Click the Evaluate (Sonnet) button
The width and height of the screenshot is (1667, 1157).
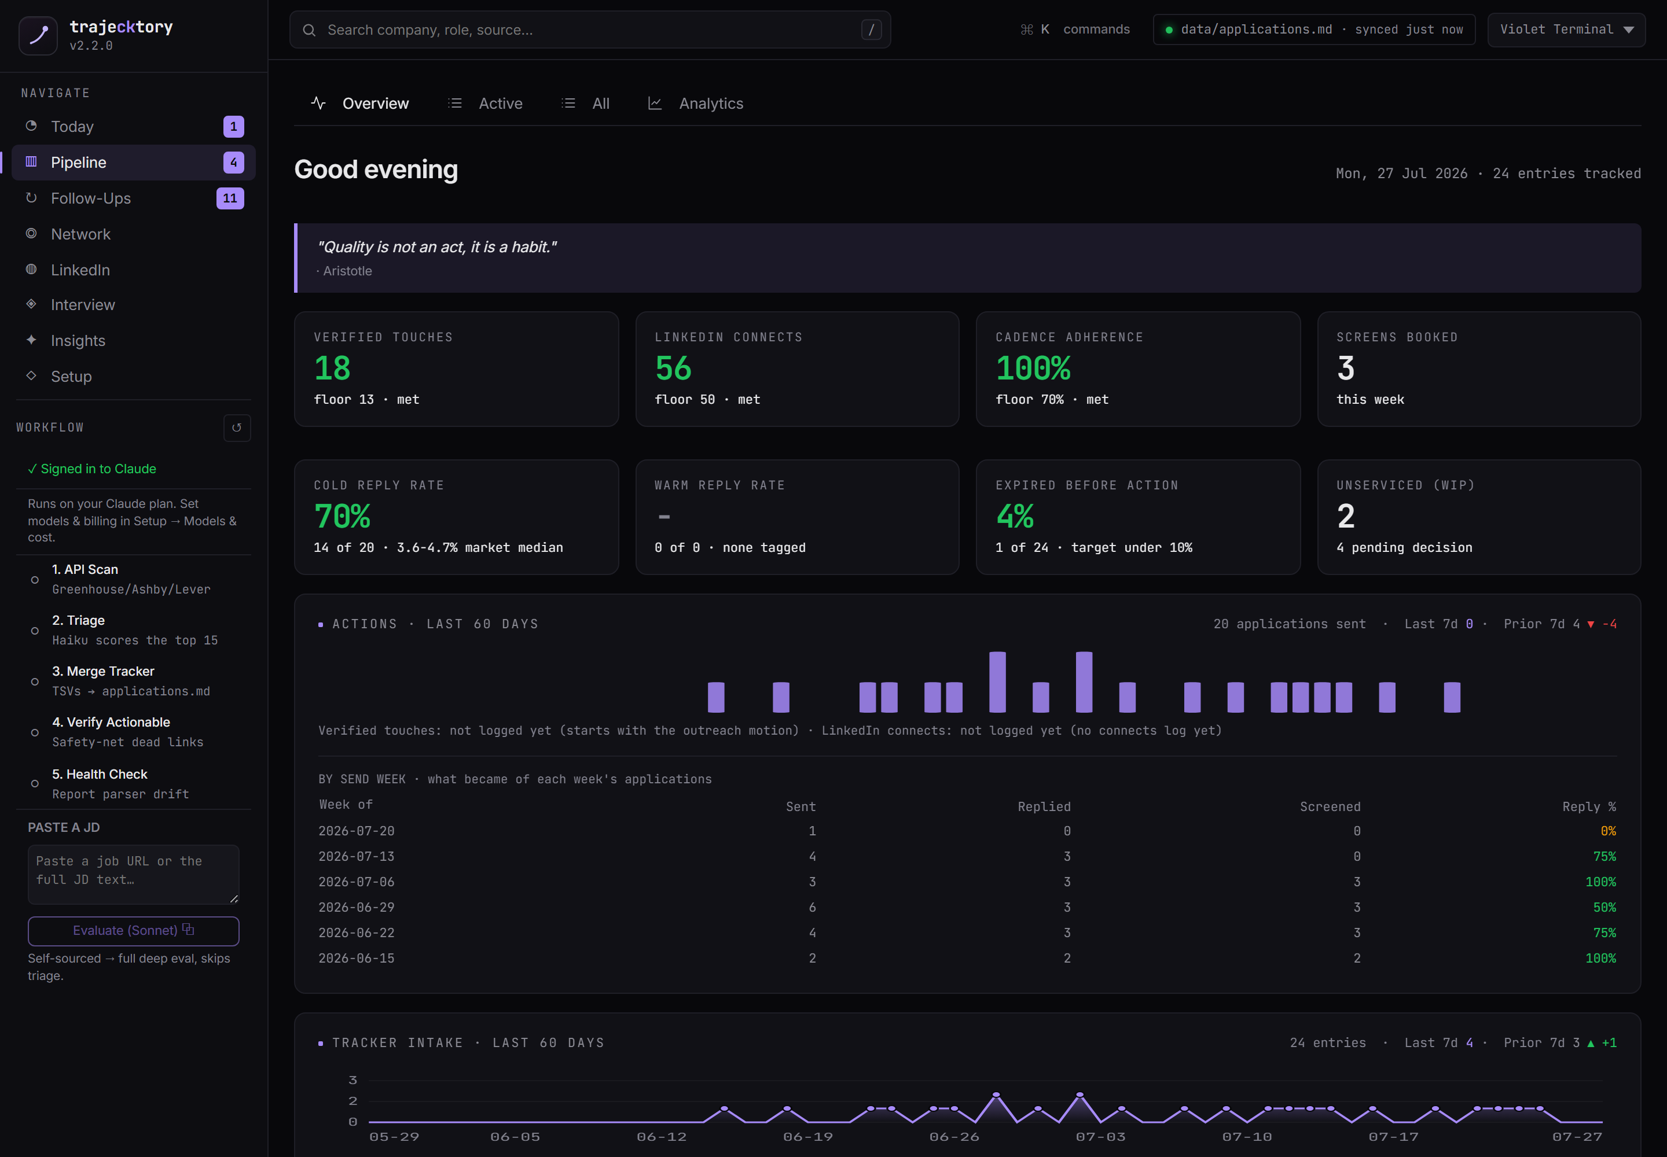[x=134, y=931]
